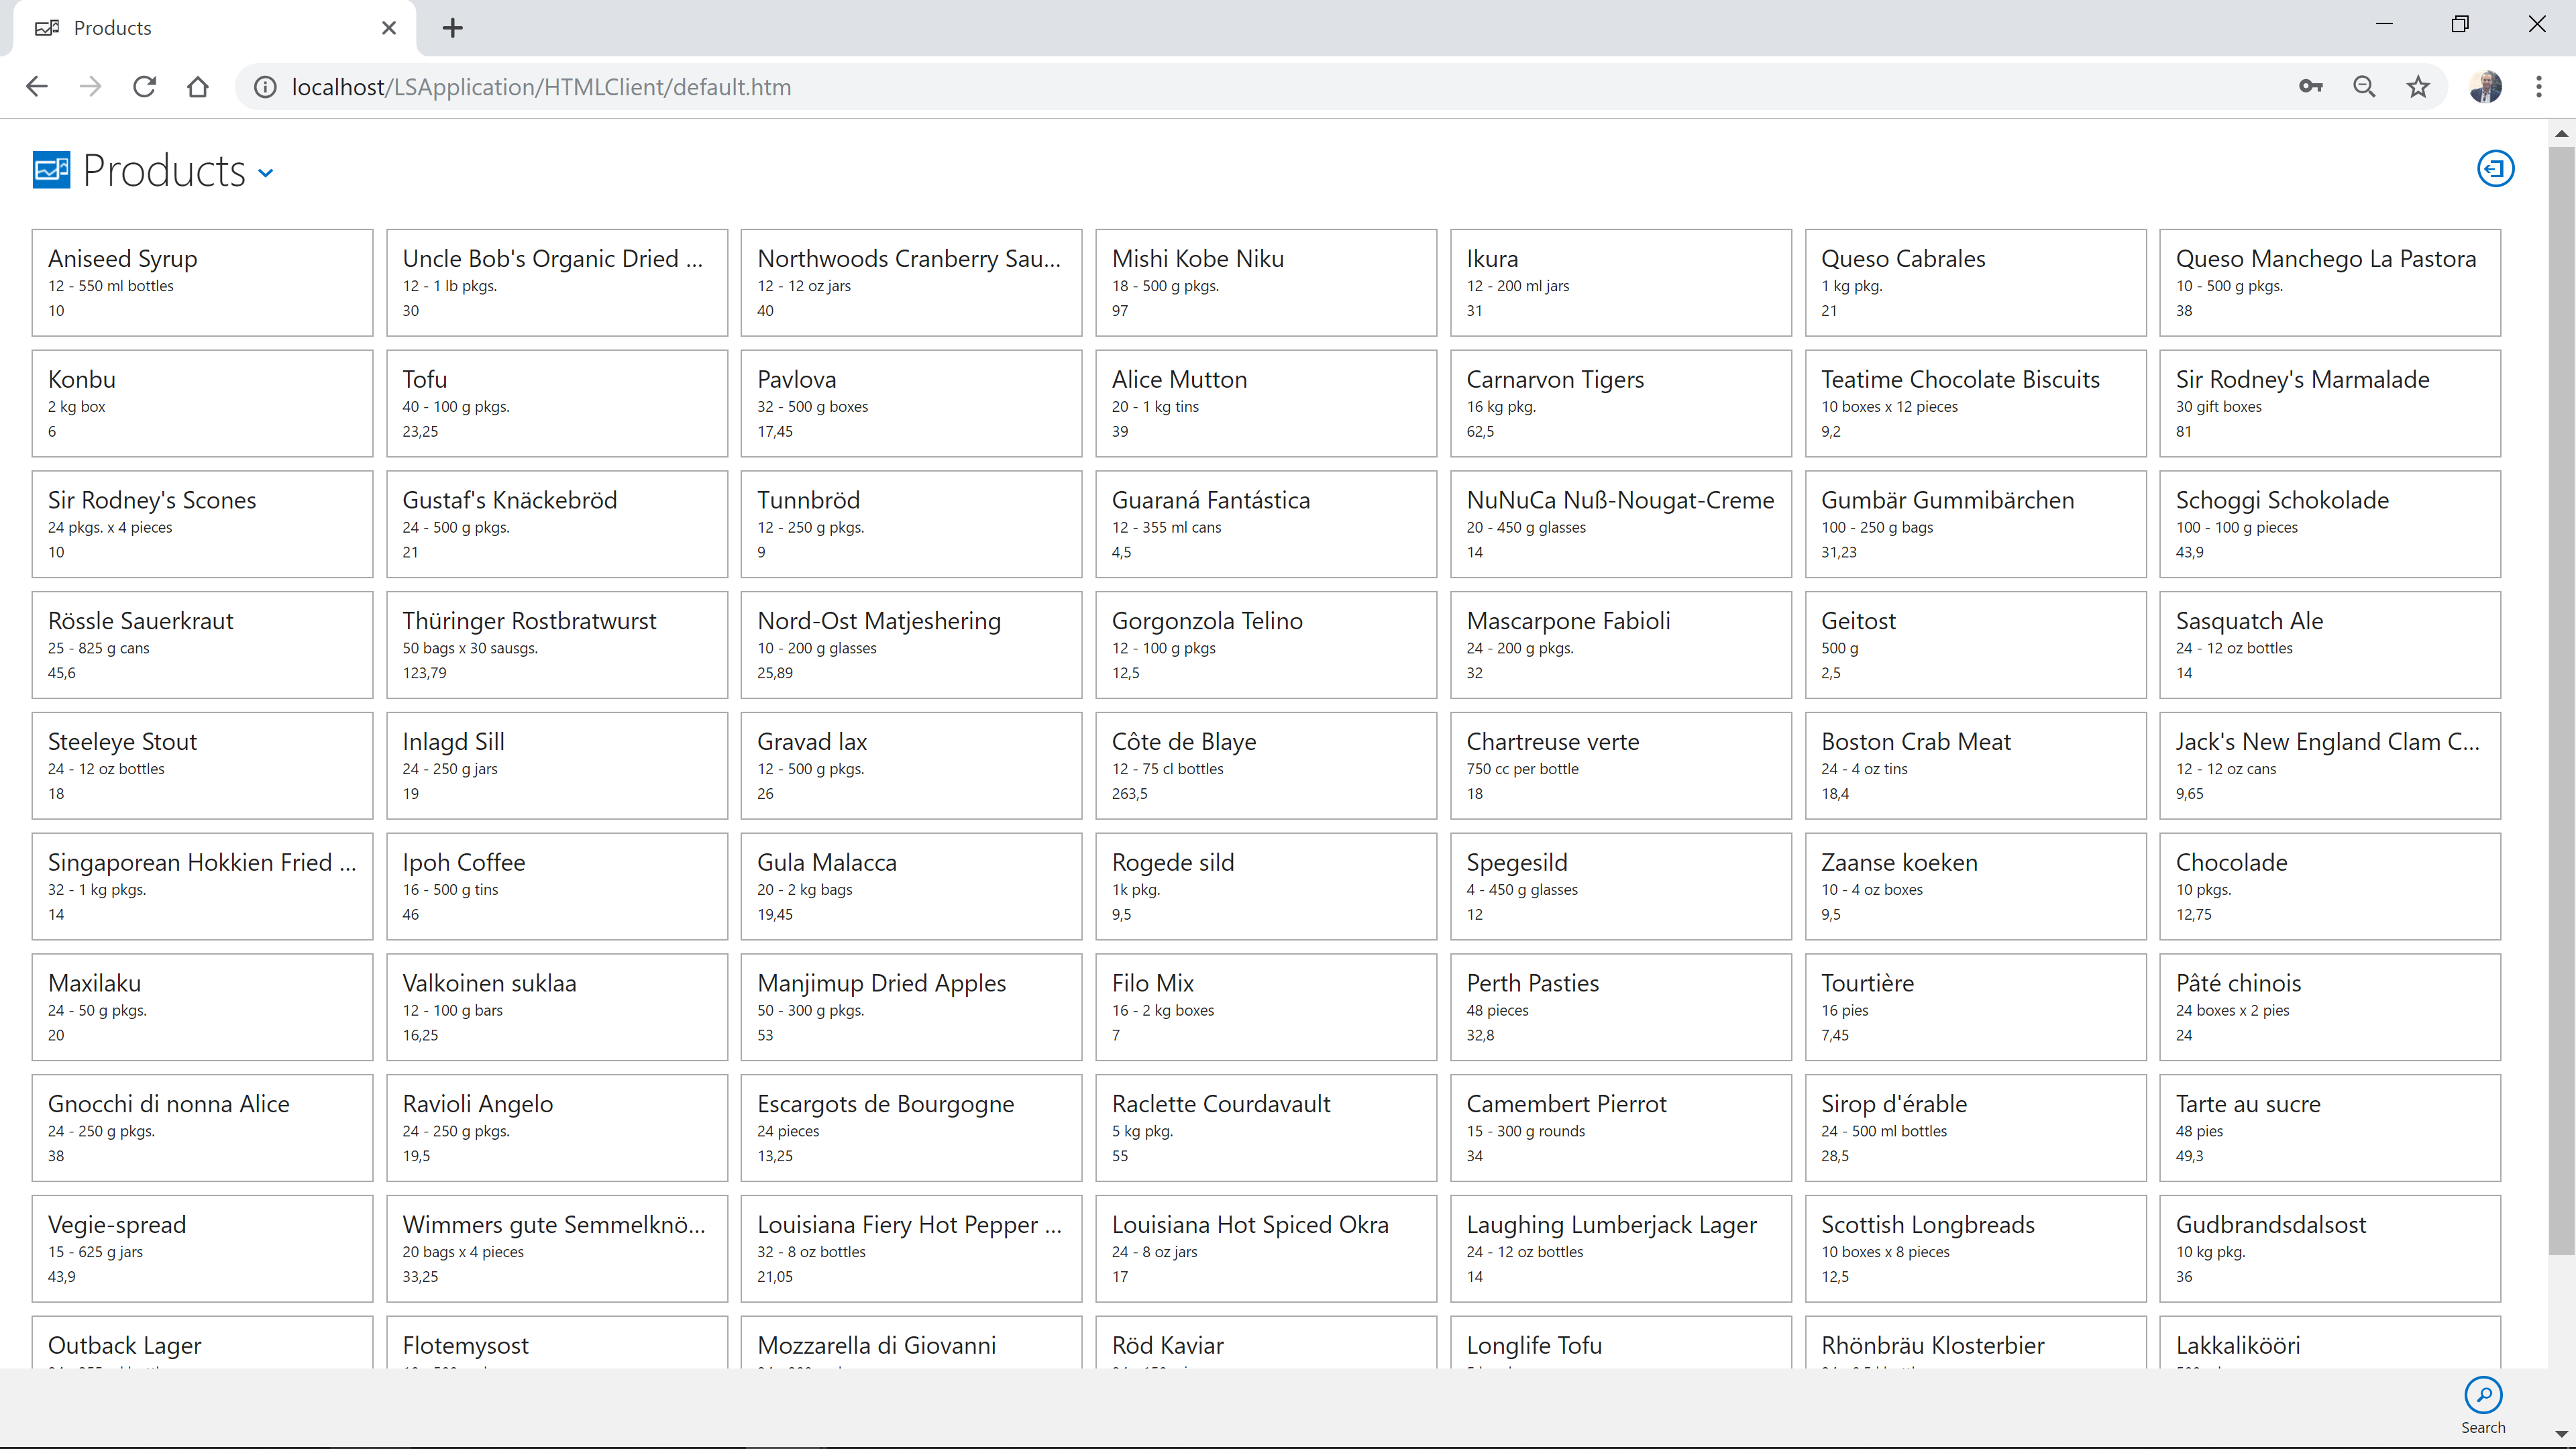The height and width of the screenshot is (1449, 2576).
Task: View site information icon
Action: pyautogui.click(x=265, y=87)
